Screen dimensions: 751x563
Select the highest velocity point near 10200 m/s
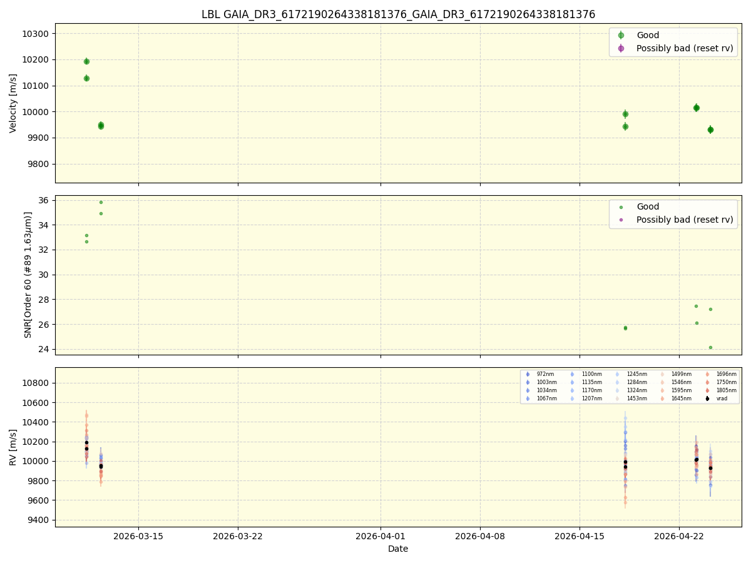point(86,61)
